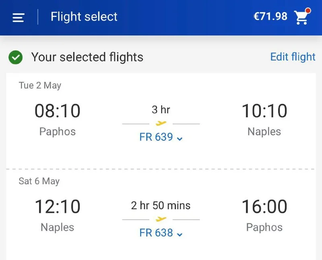Click the plane icon for Naples–Paphos flight
This screenshot has width=322, height=260.
161,219
